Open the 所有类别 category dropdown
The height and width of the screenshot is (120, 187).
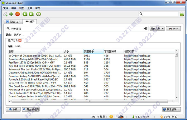[157, 29]
